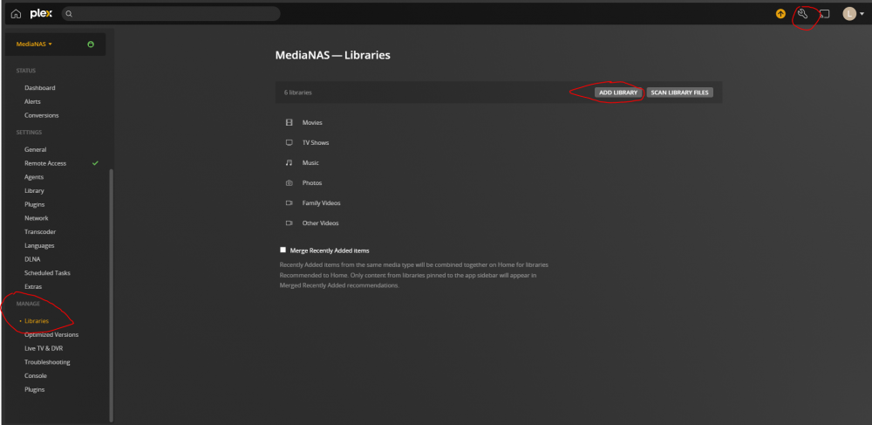Screen dimensions: 872x425
Task: Open Library settings
Action: 34,191
